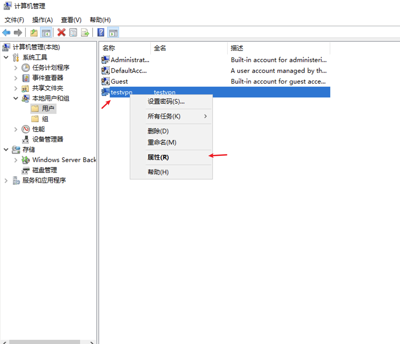Toggle the action pane visibility

point(113,32)
